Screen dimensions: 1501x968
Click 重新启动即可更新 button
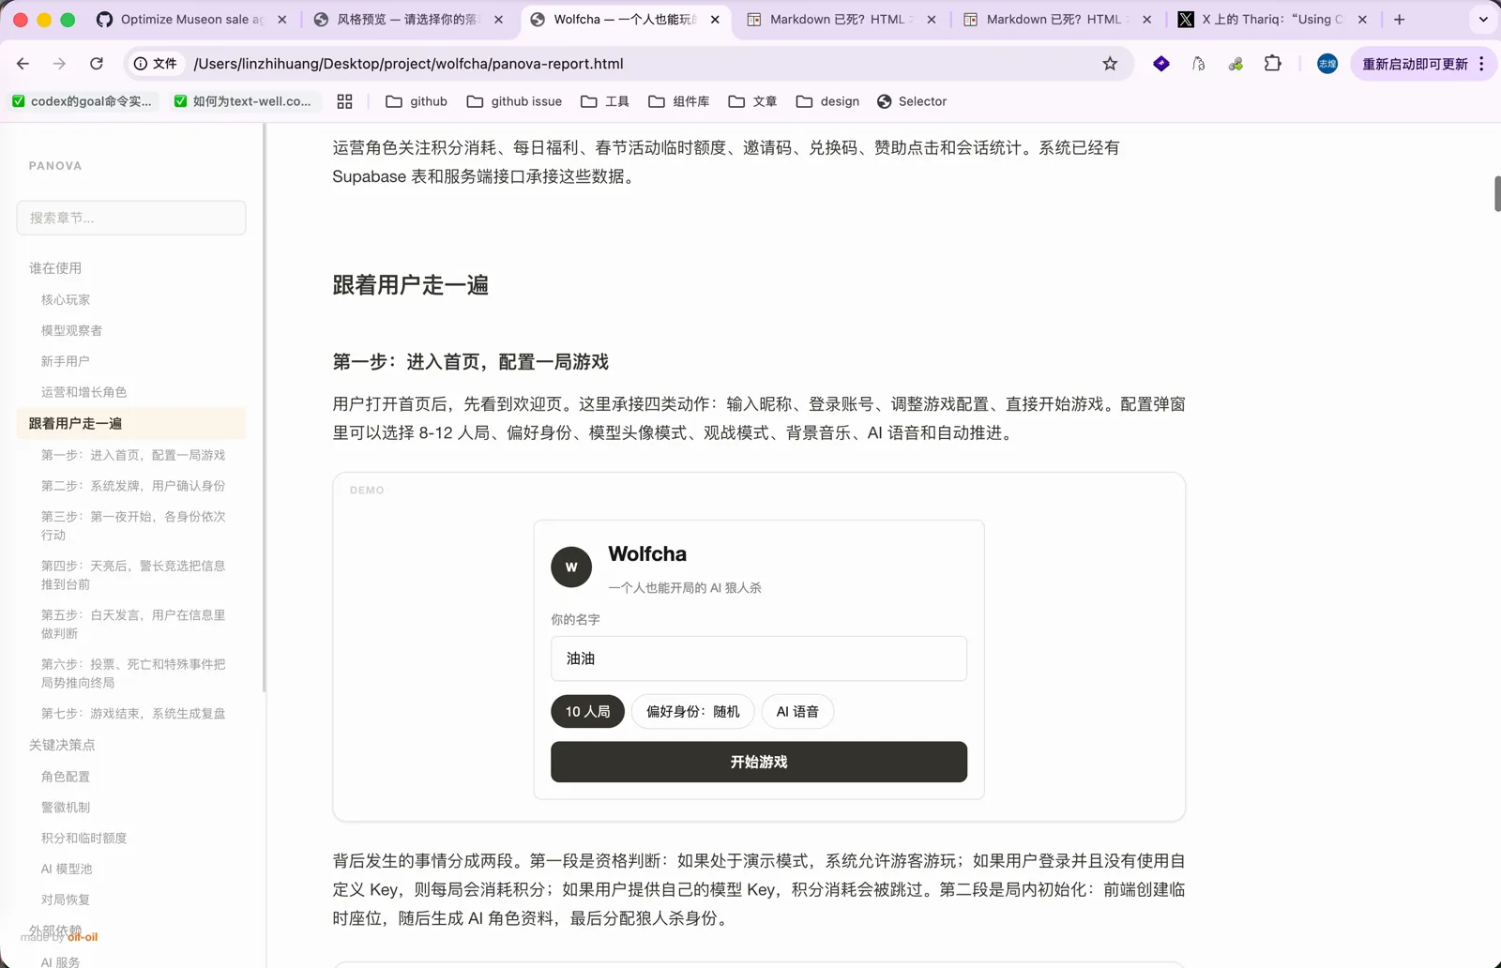[x=1415, y=64]
